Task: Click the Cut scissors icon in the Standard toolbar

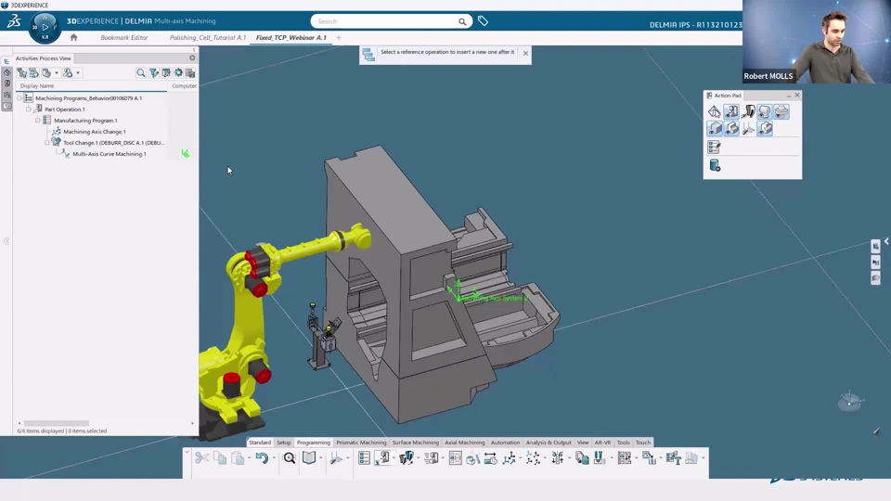Action: click(x=201, y=457)
